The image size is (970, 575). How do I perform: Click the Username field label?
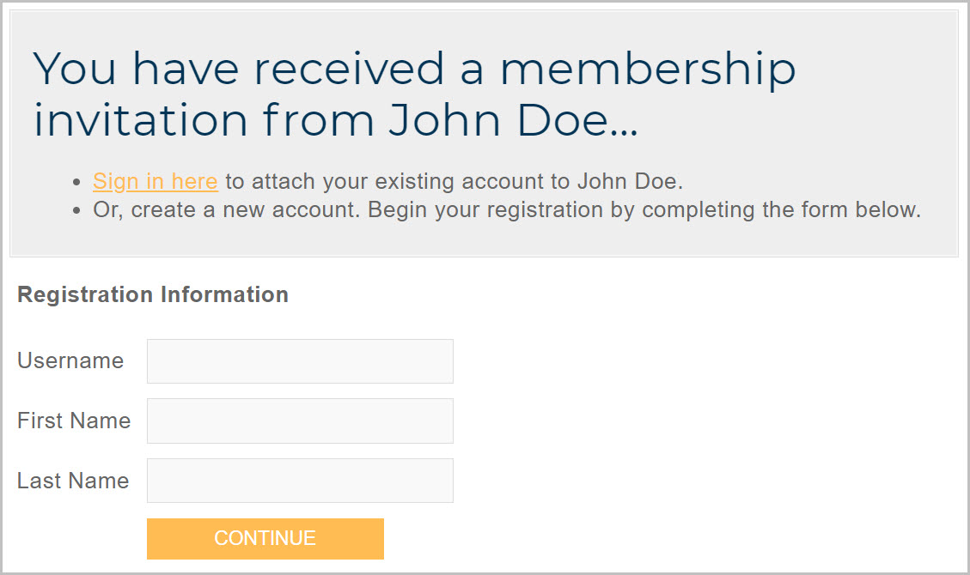(x=70, y=361)
